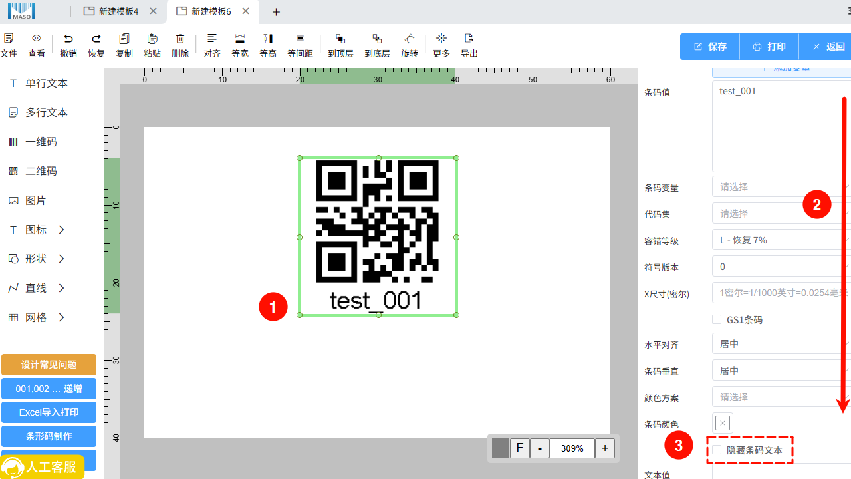
Task: Zoom out with the minus button
Action: point(539,448)
